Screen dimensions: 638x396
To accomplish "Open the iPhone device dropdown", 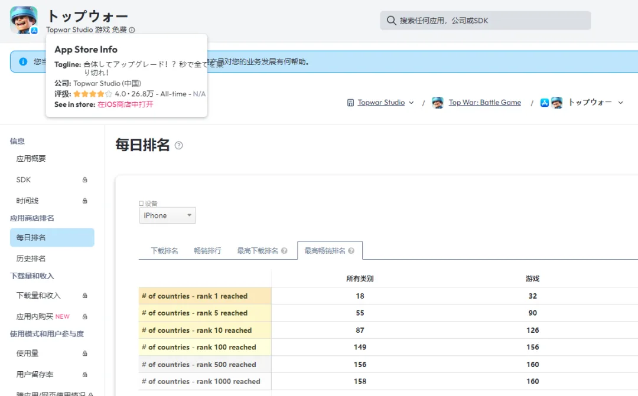I will [167, 215].
